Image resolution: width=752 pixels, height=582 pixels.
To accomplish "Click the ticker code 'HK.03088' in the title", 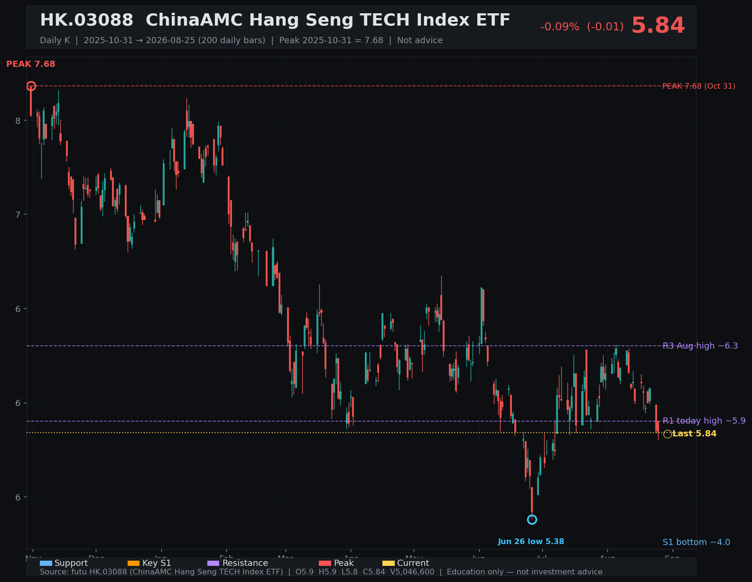I will tap(87, 20).
